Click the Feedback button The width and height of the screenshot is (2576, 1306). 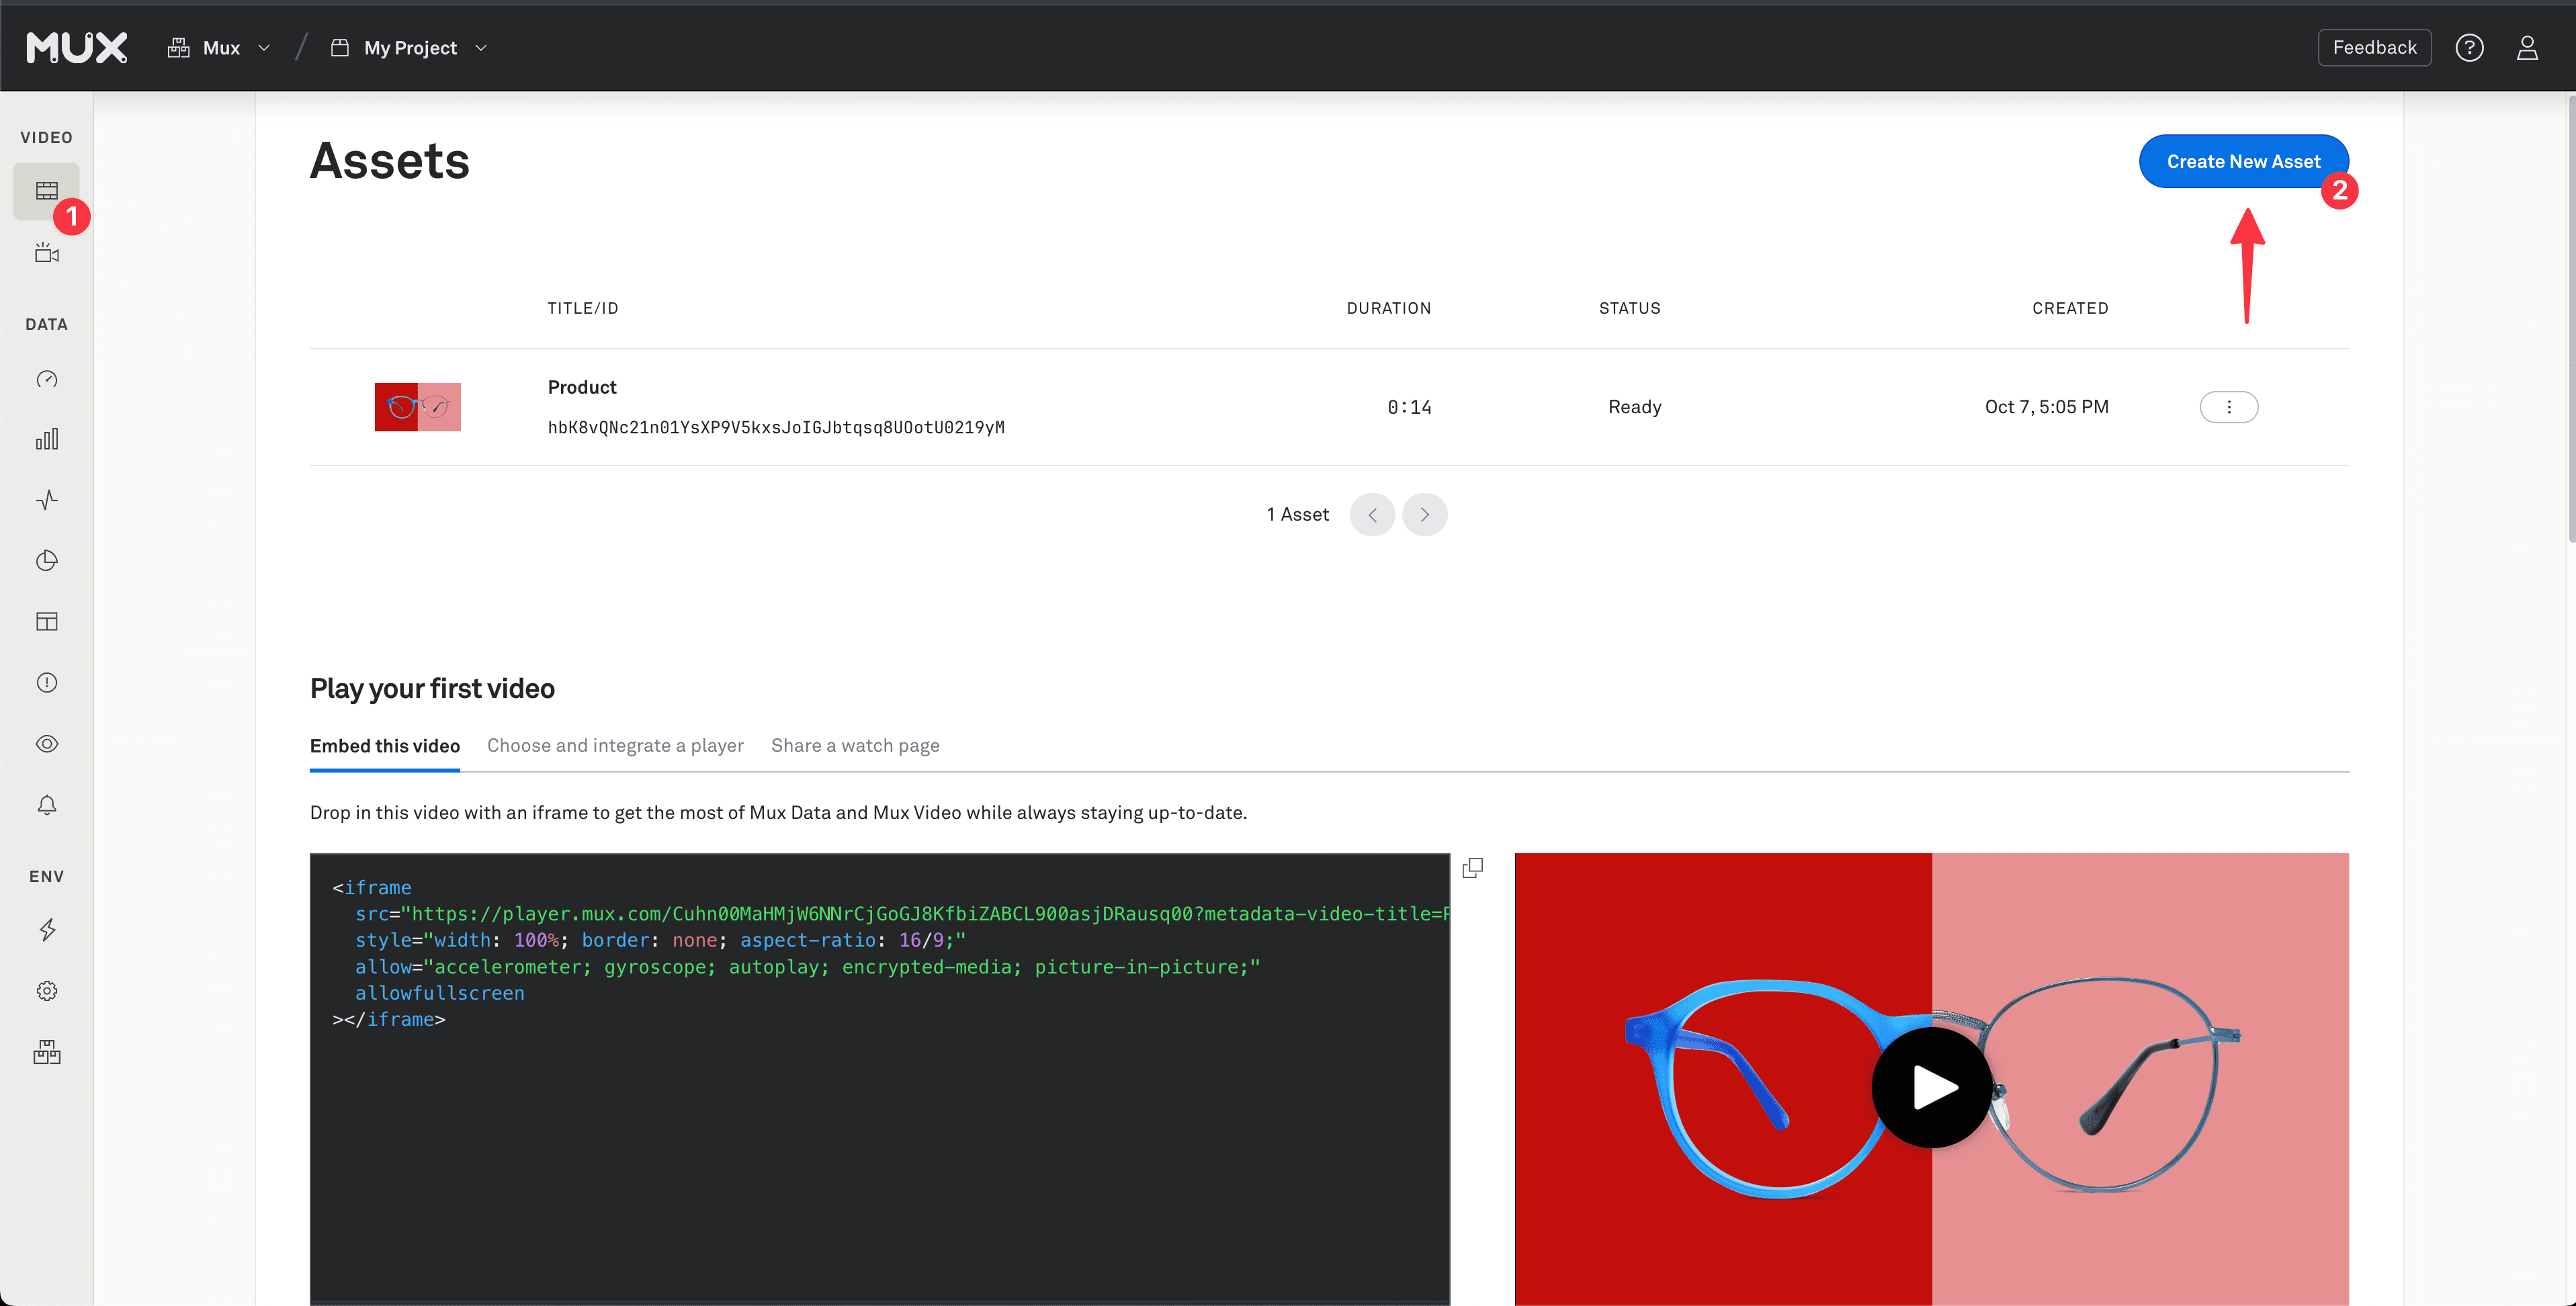coord(2374,47)
